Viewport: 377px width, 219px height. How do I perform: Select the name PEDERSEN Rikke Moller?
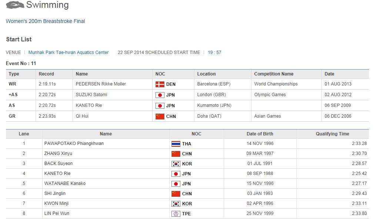[101, 84]
